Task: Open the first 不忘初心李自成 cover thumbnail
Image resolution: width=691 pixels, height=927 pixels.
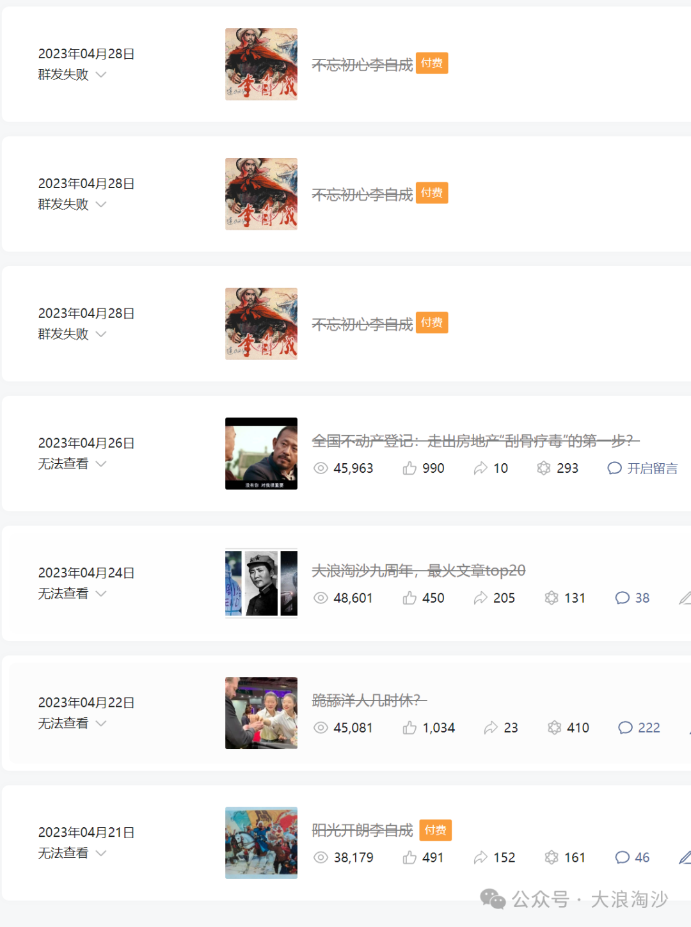Action: [261, 64]
